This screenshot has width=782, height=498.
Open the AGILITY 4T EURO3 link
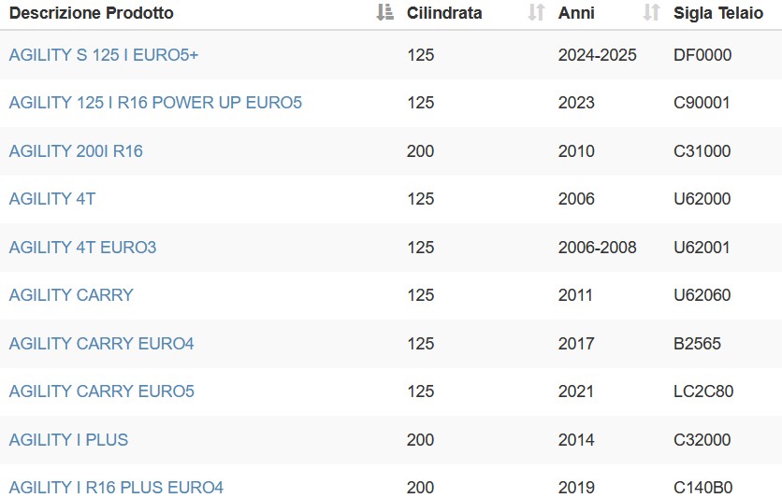83,247
